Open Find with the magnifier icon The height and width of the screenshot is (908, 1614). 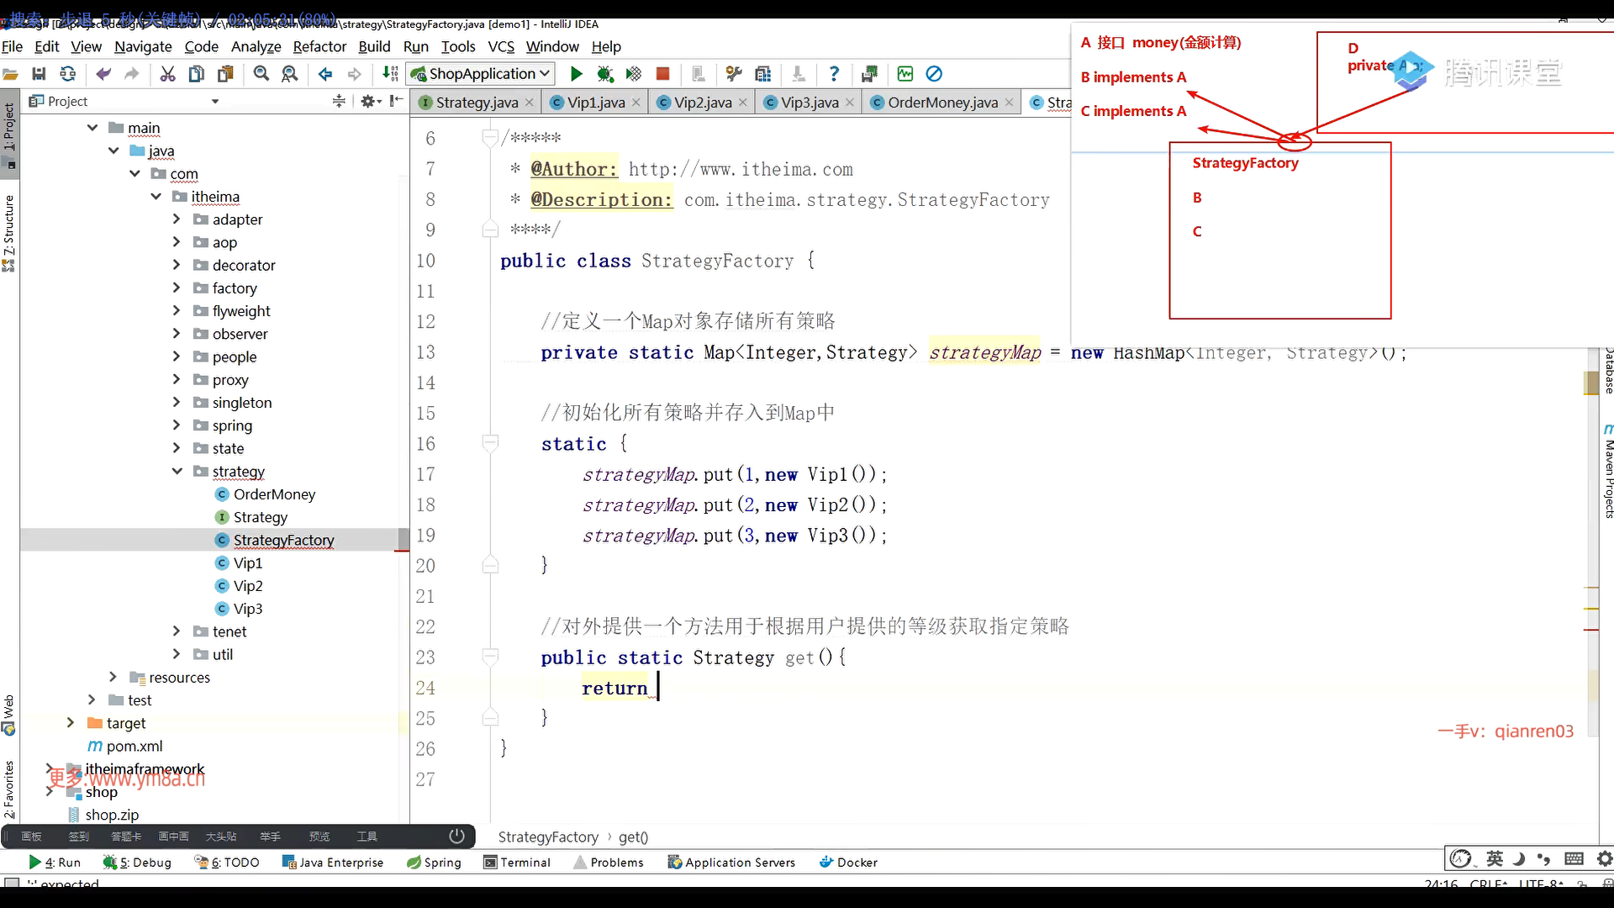coord(261,74)
